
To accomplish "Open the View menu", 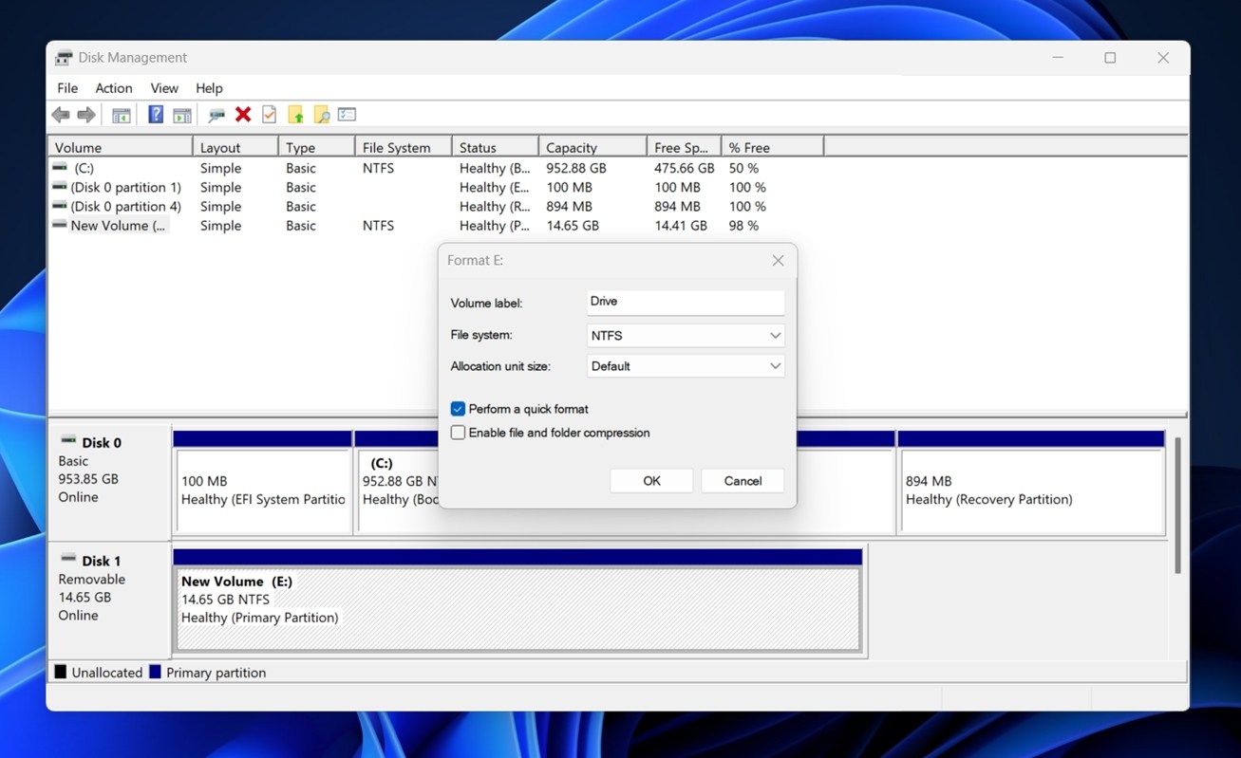I will pos(164,88).
